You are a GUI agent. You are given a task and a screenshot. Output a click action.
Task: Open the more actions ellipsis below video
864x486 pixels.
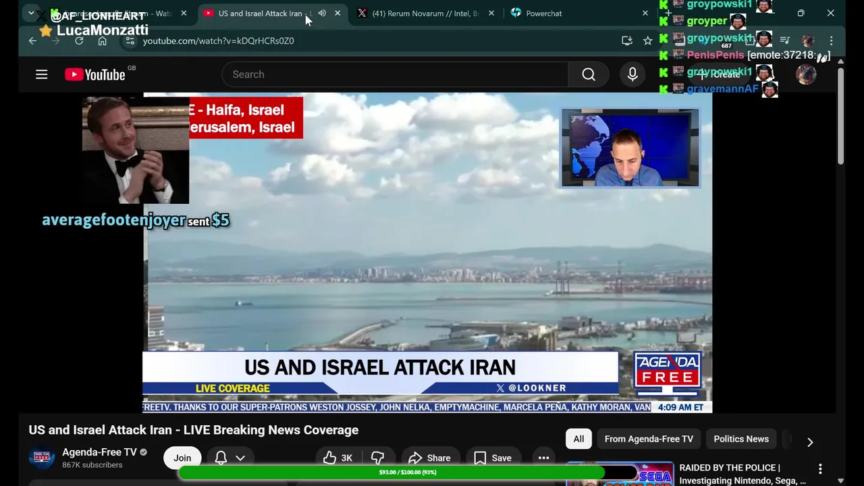tap(543, 458)
